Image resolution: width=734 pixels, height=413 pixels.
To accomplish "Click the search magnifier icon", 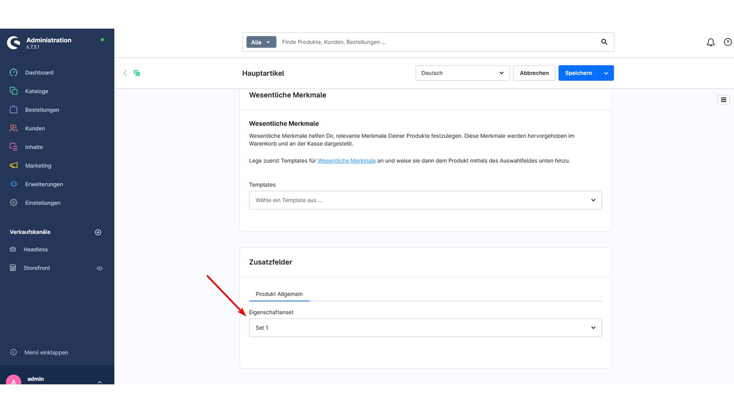I will click(x=604, y=42).
